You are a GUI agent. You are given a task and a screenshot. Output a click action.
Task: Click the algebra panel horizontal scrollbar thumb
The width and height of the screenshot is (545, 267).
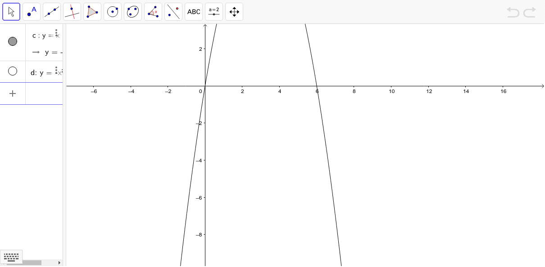[x=24, y=263]
